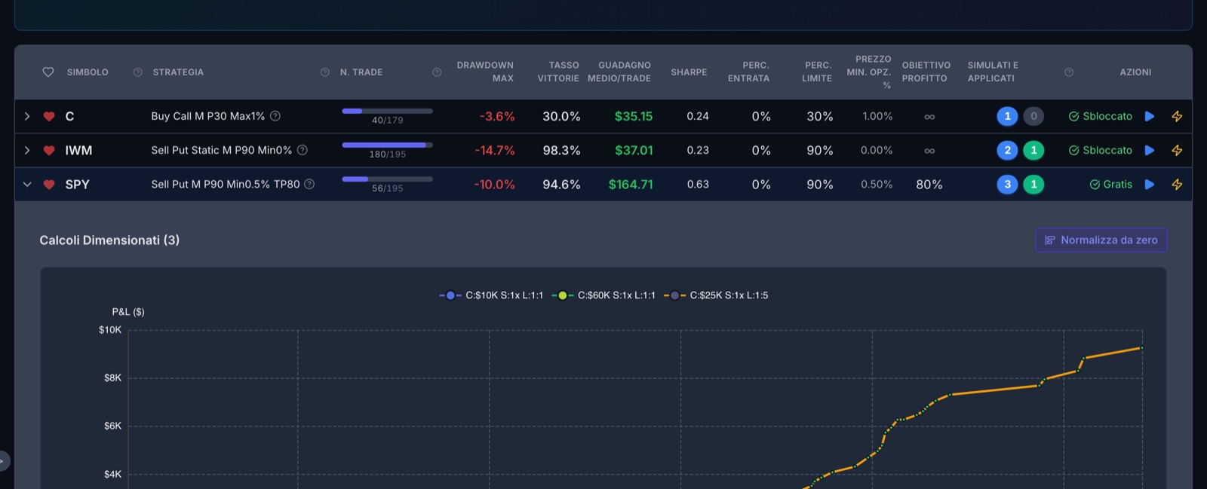Click the blue simulated badge 3 on SPY row
Screen dimensions: 1207x489
click(x=1007, y=184)
